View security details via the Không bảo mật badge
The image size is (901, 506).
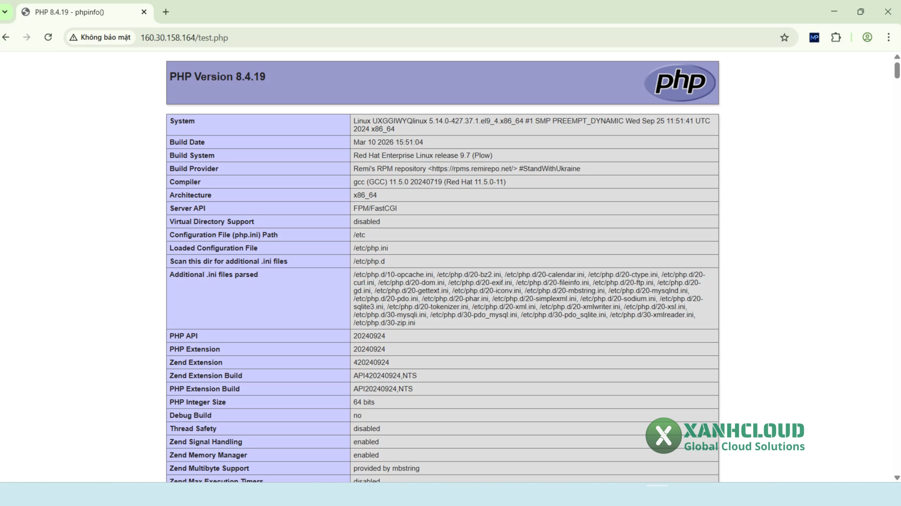click(x=100, y=37)
